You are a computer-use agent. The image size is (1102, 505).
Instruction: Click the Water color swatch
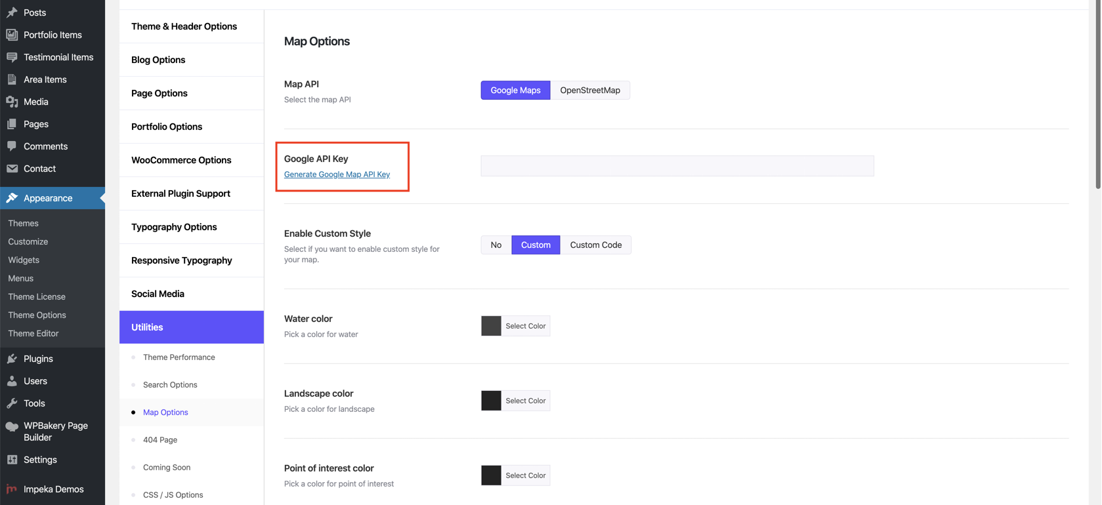pos(491,326)
